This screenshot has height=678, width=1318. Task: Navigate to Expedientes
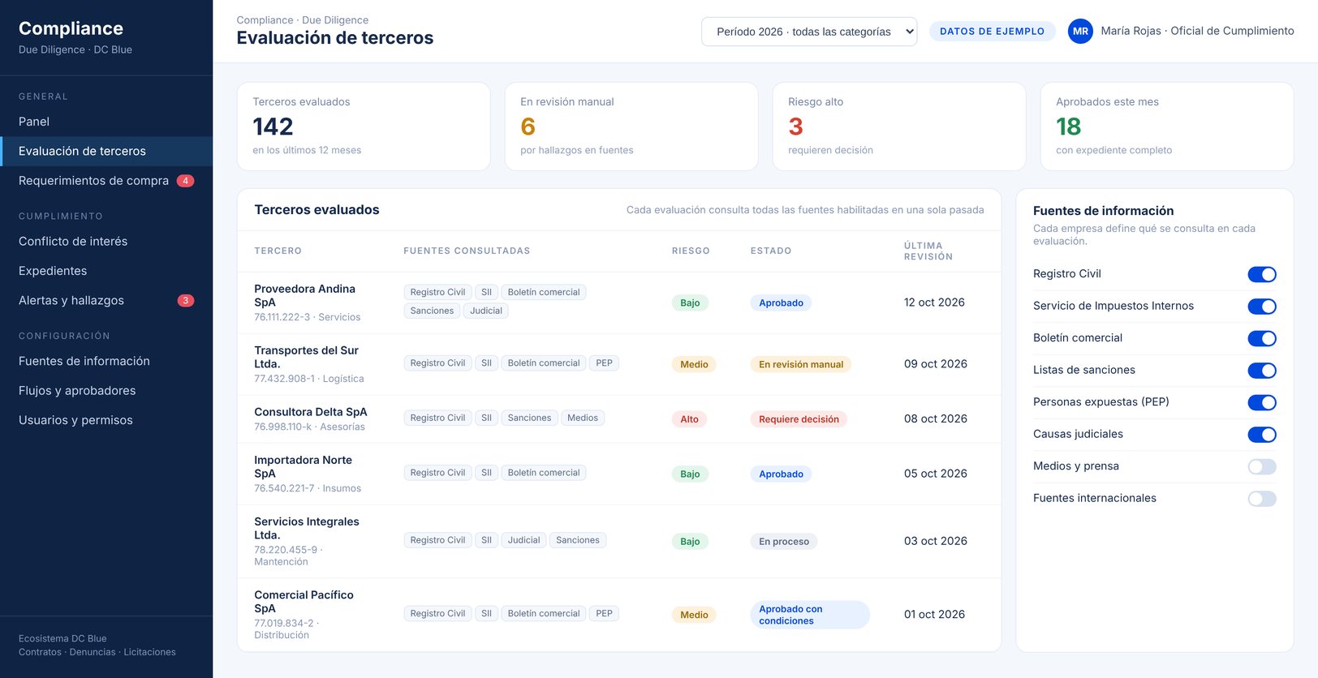point(106,271)
